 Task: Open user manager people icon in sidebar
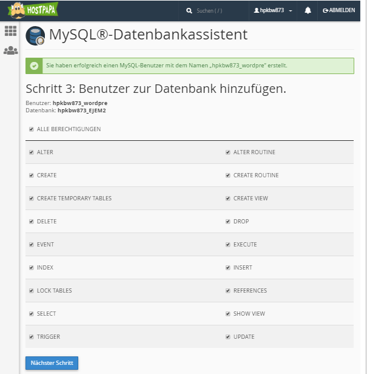11,50
